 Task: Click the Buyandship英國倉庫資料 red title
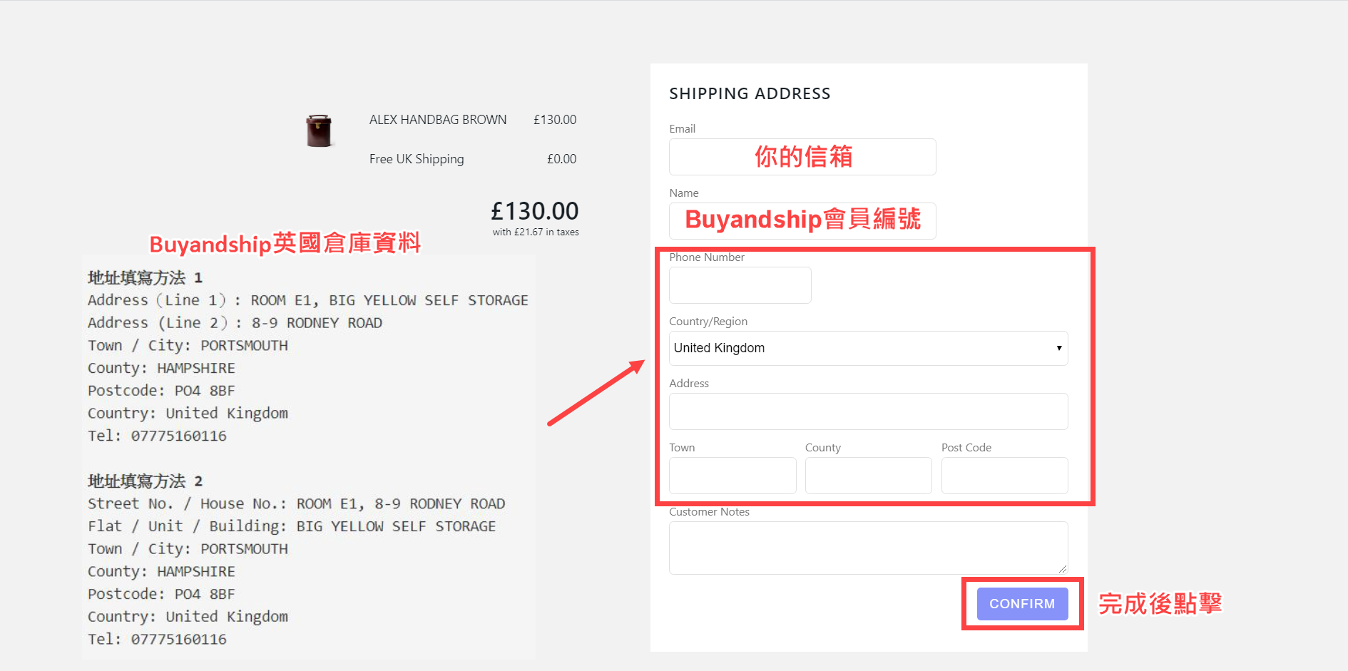285,243
